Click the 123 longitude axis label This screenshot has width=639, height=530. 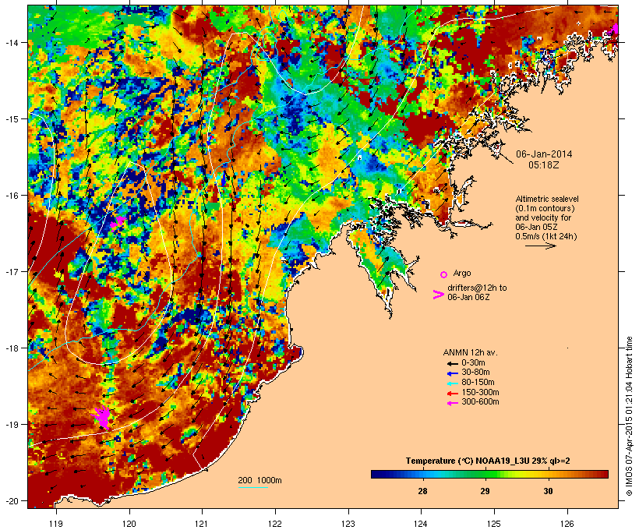click(348, 524)
